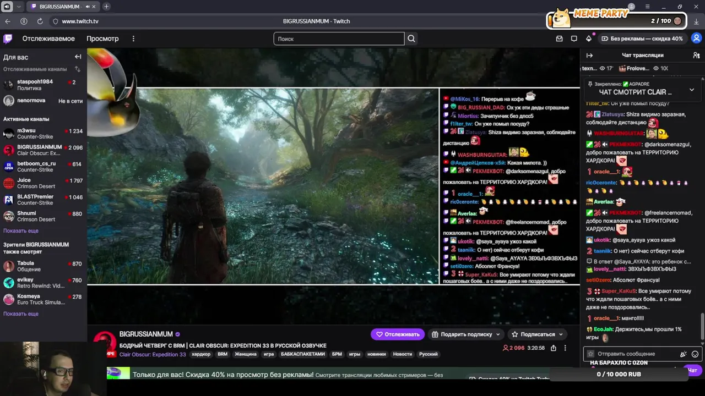Click Показать еще under viewers also watch
705x396 pixels.
coord(21,314)
